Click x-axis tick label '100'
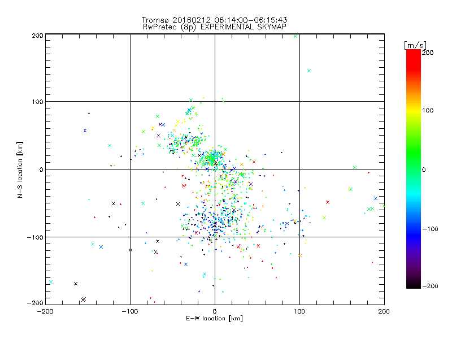 pyautogui.click(x=299, y=311)
